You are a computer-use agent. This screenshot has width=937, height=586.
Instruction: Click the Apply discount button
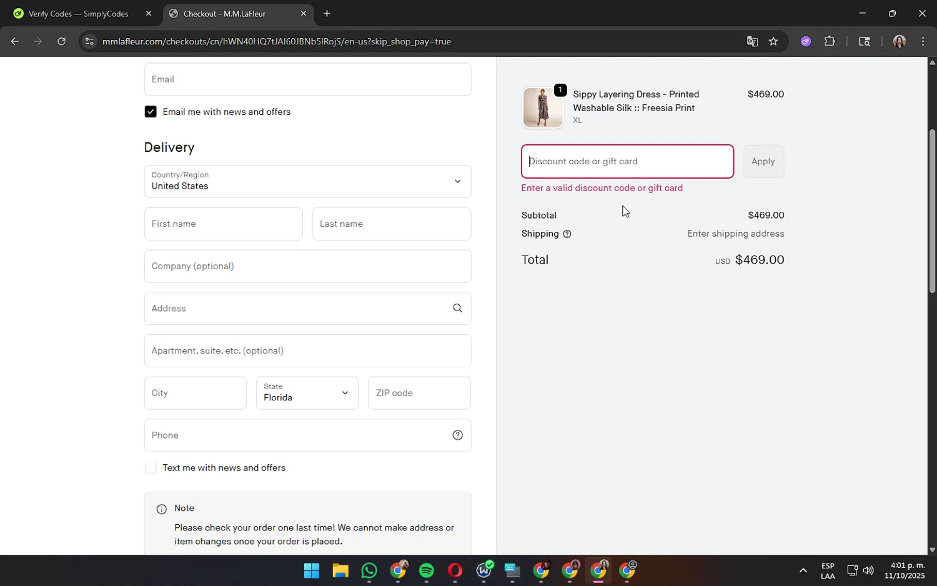(763, 161)
